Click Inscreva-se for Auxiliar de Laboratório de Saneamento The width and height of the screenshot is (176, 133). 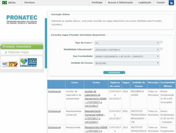point(54,91)
